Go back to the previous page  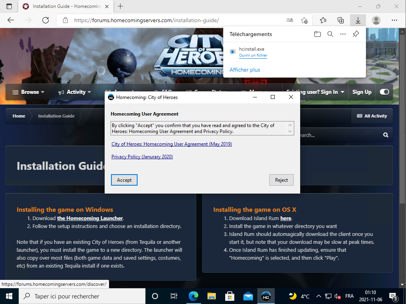pyautogui.click(x=11, y=20)
